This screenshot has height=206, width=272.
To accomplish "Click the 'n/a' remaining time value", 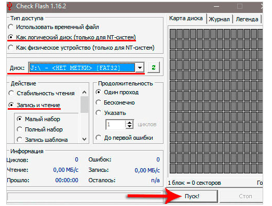I will pyautogui.click(x=155, y=180).
